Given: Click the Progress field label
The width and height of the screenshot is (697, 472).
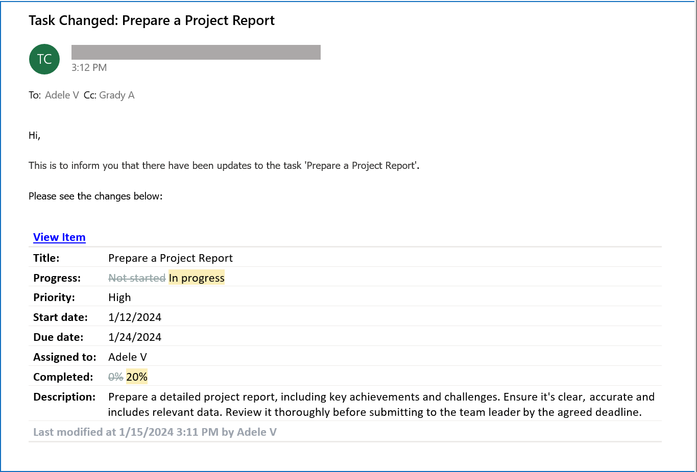Looking at the screenshot, I should [57, 278].
